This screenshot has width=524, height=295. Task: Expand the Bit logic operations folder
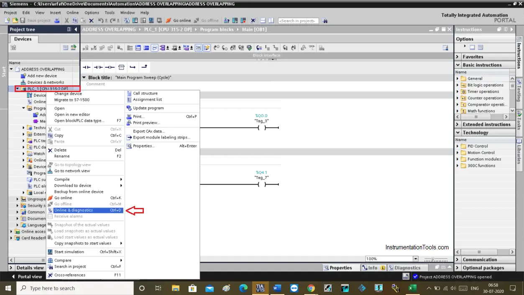tap(458, 85)
